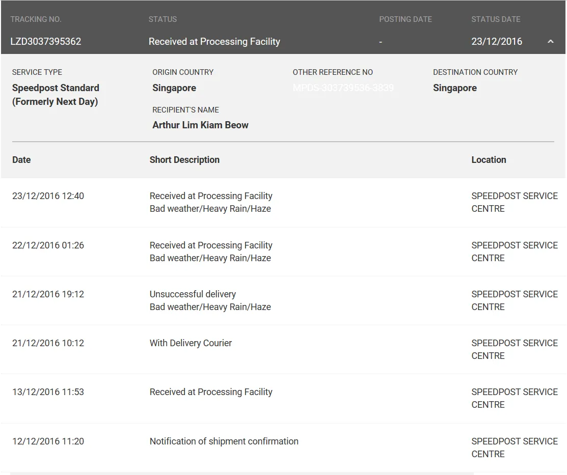Click Notification of shipment confirmation entry
Viewport: 567px width, 475px height.
pyautogui.click(x=224, y=441)
